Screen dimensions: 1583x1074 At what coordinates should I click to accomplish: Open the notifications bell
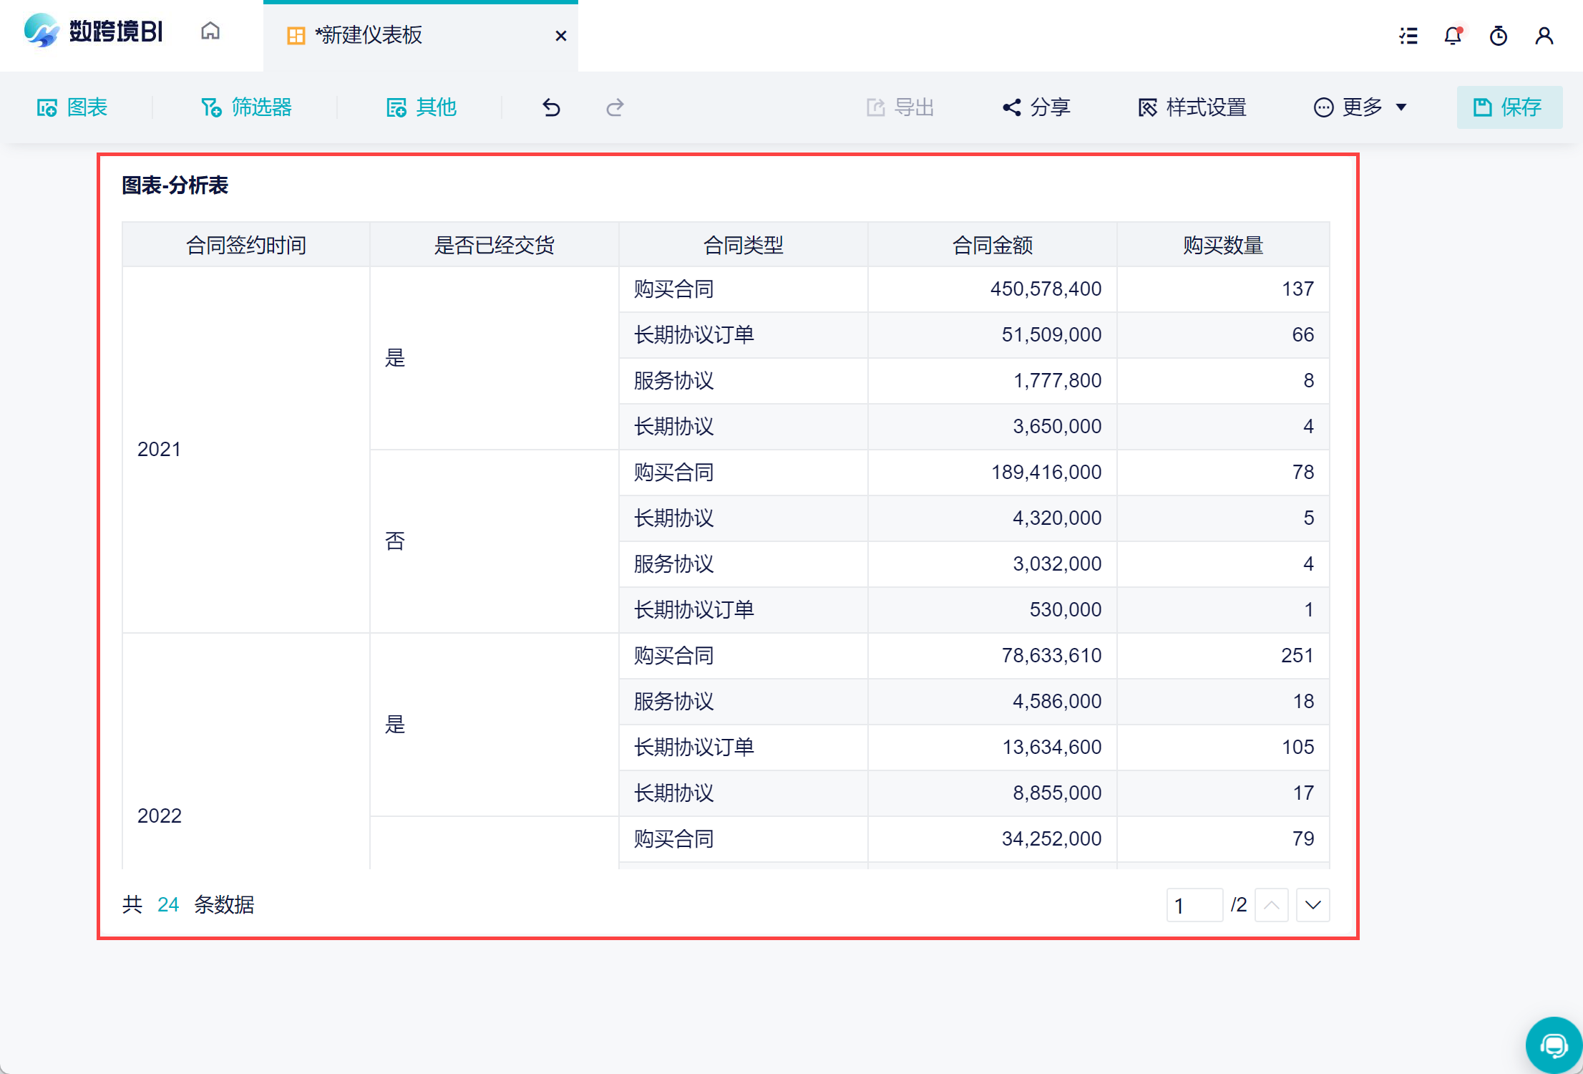click(x=1453, y=36)
